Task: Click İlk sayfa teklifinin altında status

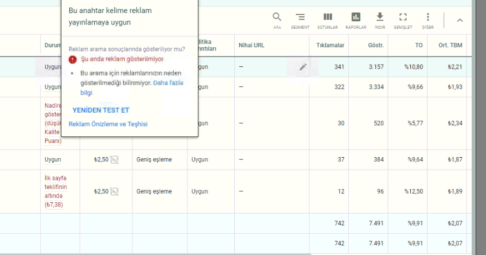Action: [x=56, y=191]
